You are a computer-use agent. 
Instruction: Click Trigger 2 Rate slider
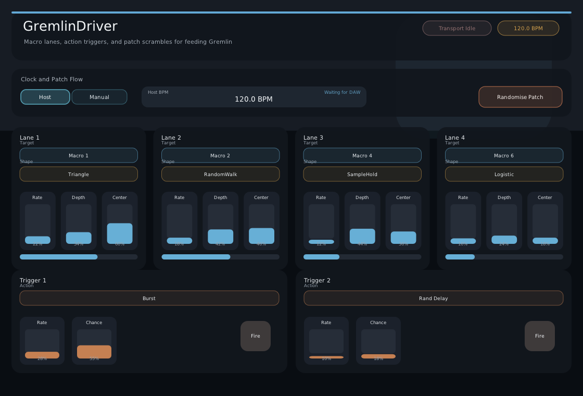click(326, 343)
